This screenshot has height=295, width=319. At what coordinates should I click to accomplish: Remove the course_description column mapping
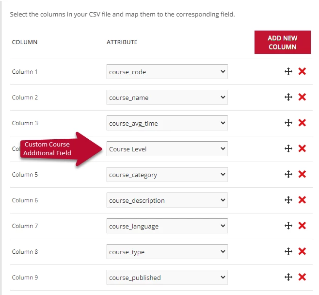tap(302, 200)
